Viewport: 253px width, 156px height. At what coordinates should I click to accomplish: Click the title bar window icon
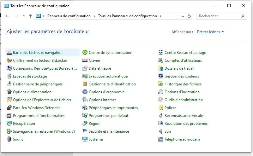pyautogui.click(x=6, y=6)
